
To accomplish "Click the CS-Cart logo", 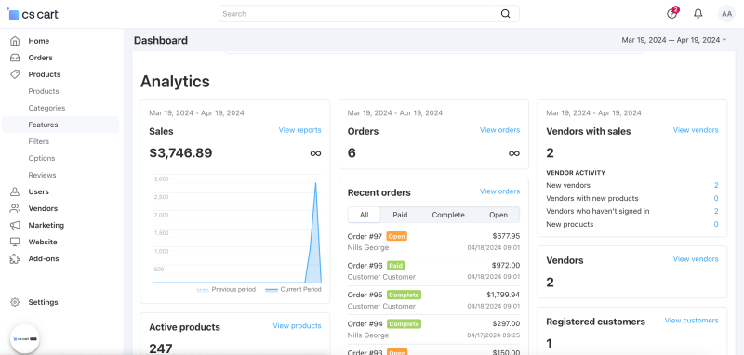I will [33, 14].
